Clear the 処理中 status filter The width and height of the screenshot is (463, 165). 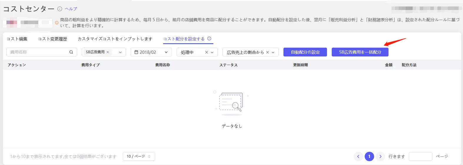[x=207, y=52]
